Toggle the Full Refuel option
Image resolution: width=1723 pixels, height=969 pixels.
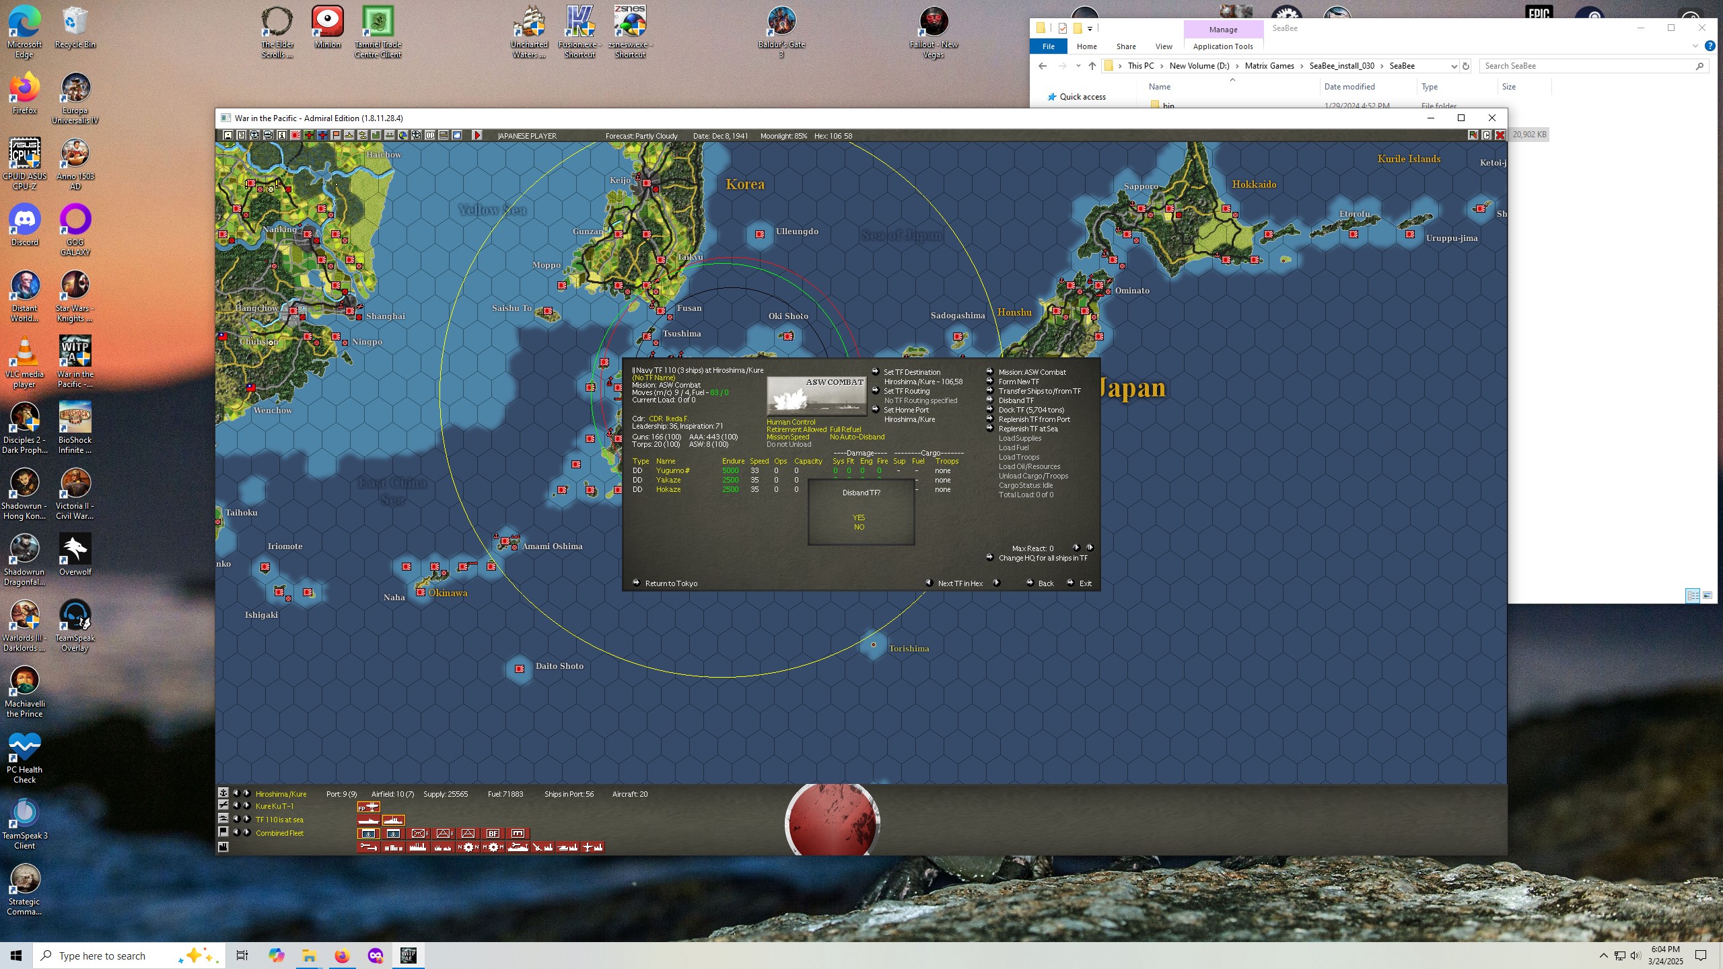coord(845,429)
